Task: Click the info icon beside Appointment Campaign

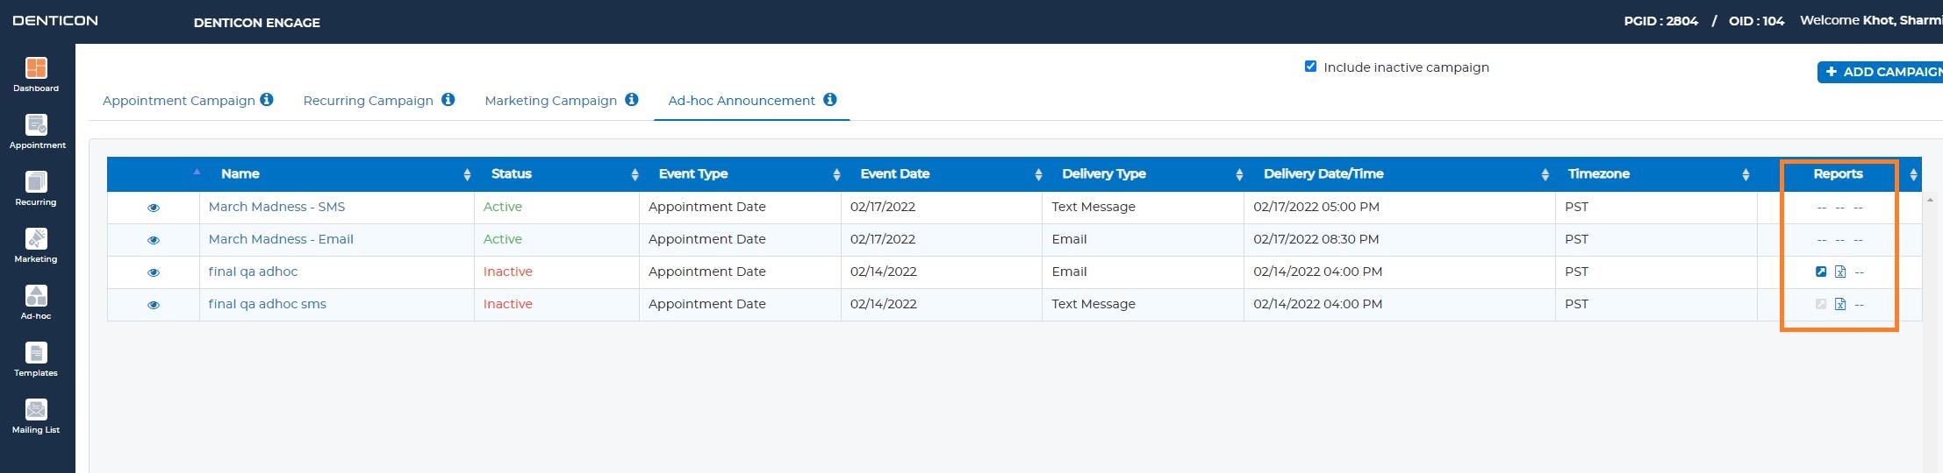Action: click(267, 100)
